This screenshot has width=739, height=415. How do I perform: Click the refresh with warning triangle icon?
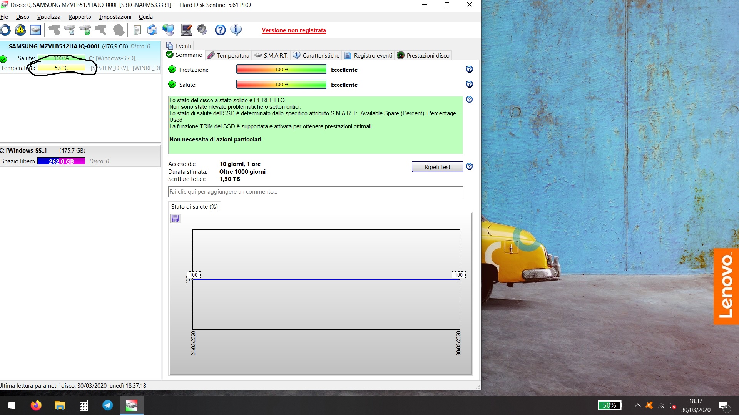(x=20, y=30)
